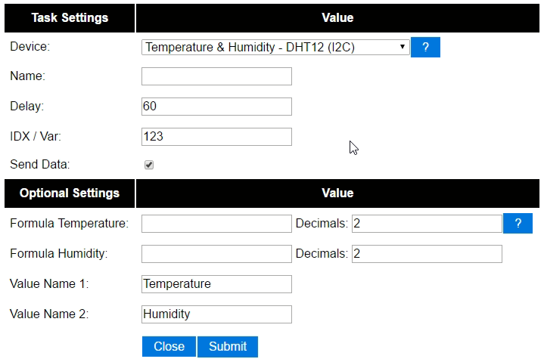Open help for the Device selection
The height and width of the screenshot is (362, 544).
coord(425,47)
